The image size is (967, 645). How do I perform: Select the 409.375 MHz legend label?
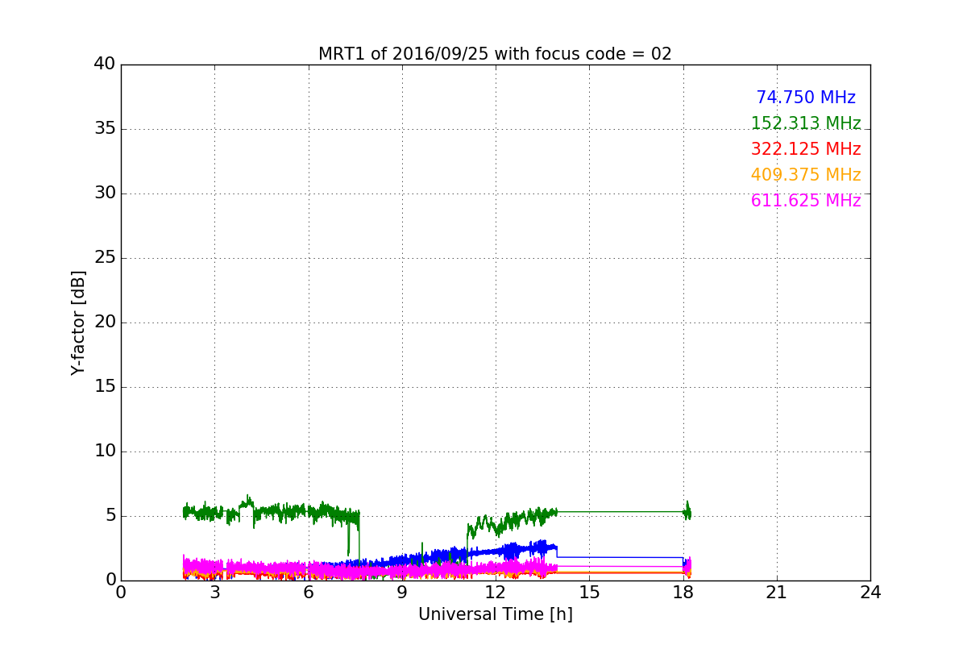click(x=806, y=175)
